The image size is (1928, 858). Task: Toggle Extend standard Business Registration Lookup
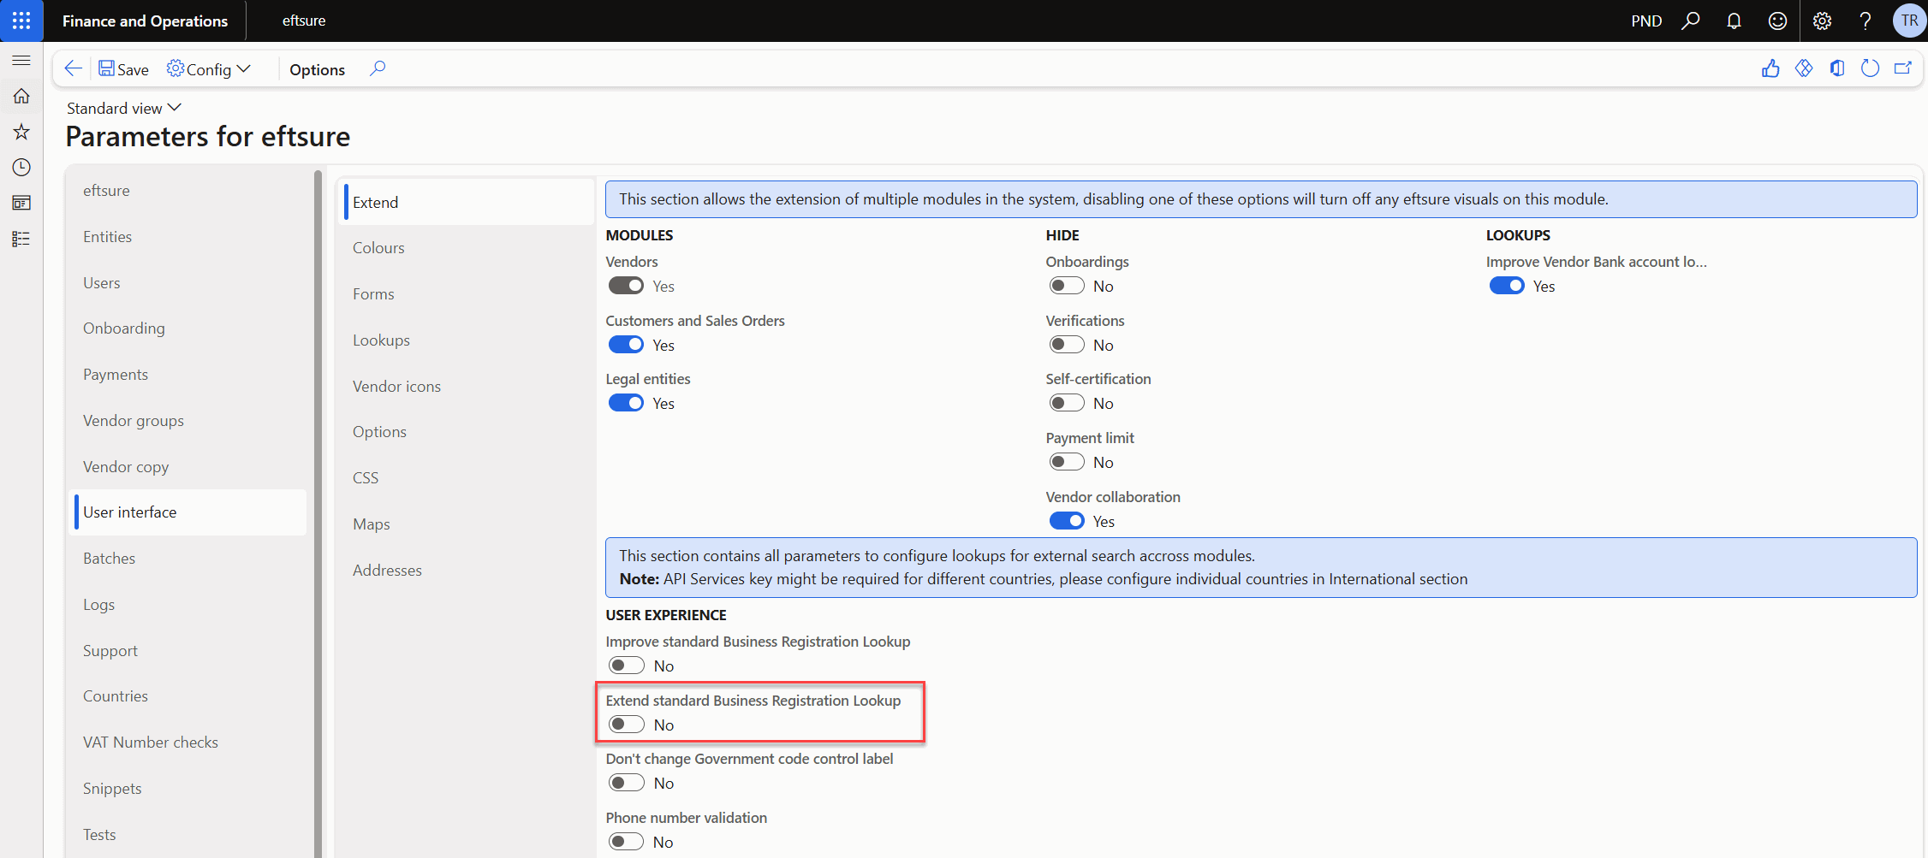(626, 725)
